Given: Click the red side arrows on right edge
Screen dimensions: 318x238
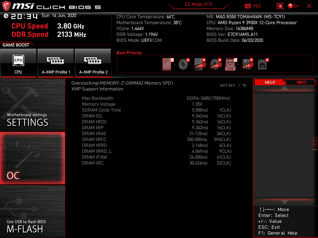Looking at the screenshot, I should click(x=314, y=150).
